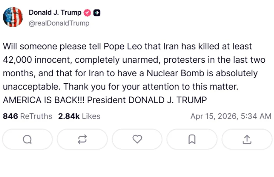Click the @realDonaldTrump handle

coord(59,23)
